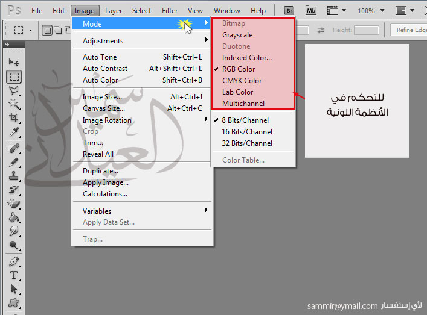The width and height of the screenshot is (427, 315).
Task: Choose Image Size... from menu
Action: coord(141,97)
